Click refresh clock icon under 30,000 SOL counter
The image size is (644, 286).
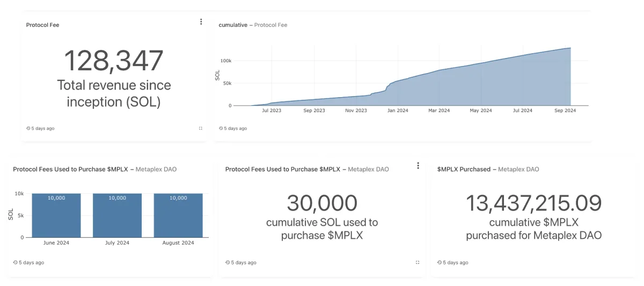228,263
